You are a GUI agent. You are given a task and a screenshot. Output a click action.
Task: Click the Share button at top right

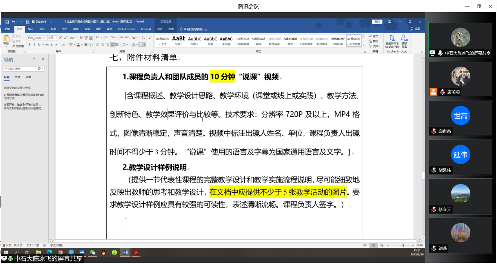415,29
